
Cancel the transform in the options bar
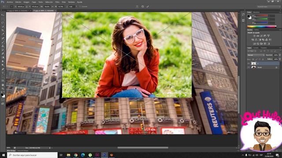[x=143, y=7]
